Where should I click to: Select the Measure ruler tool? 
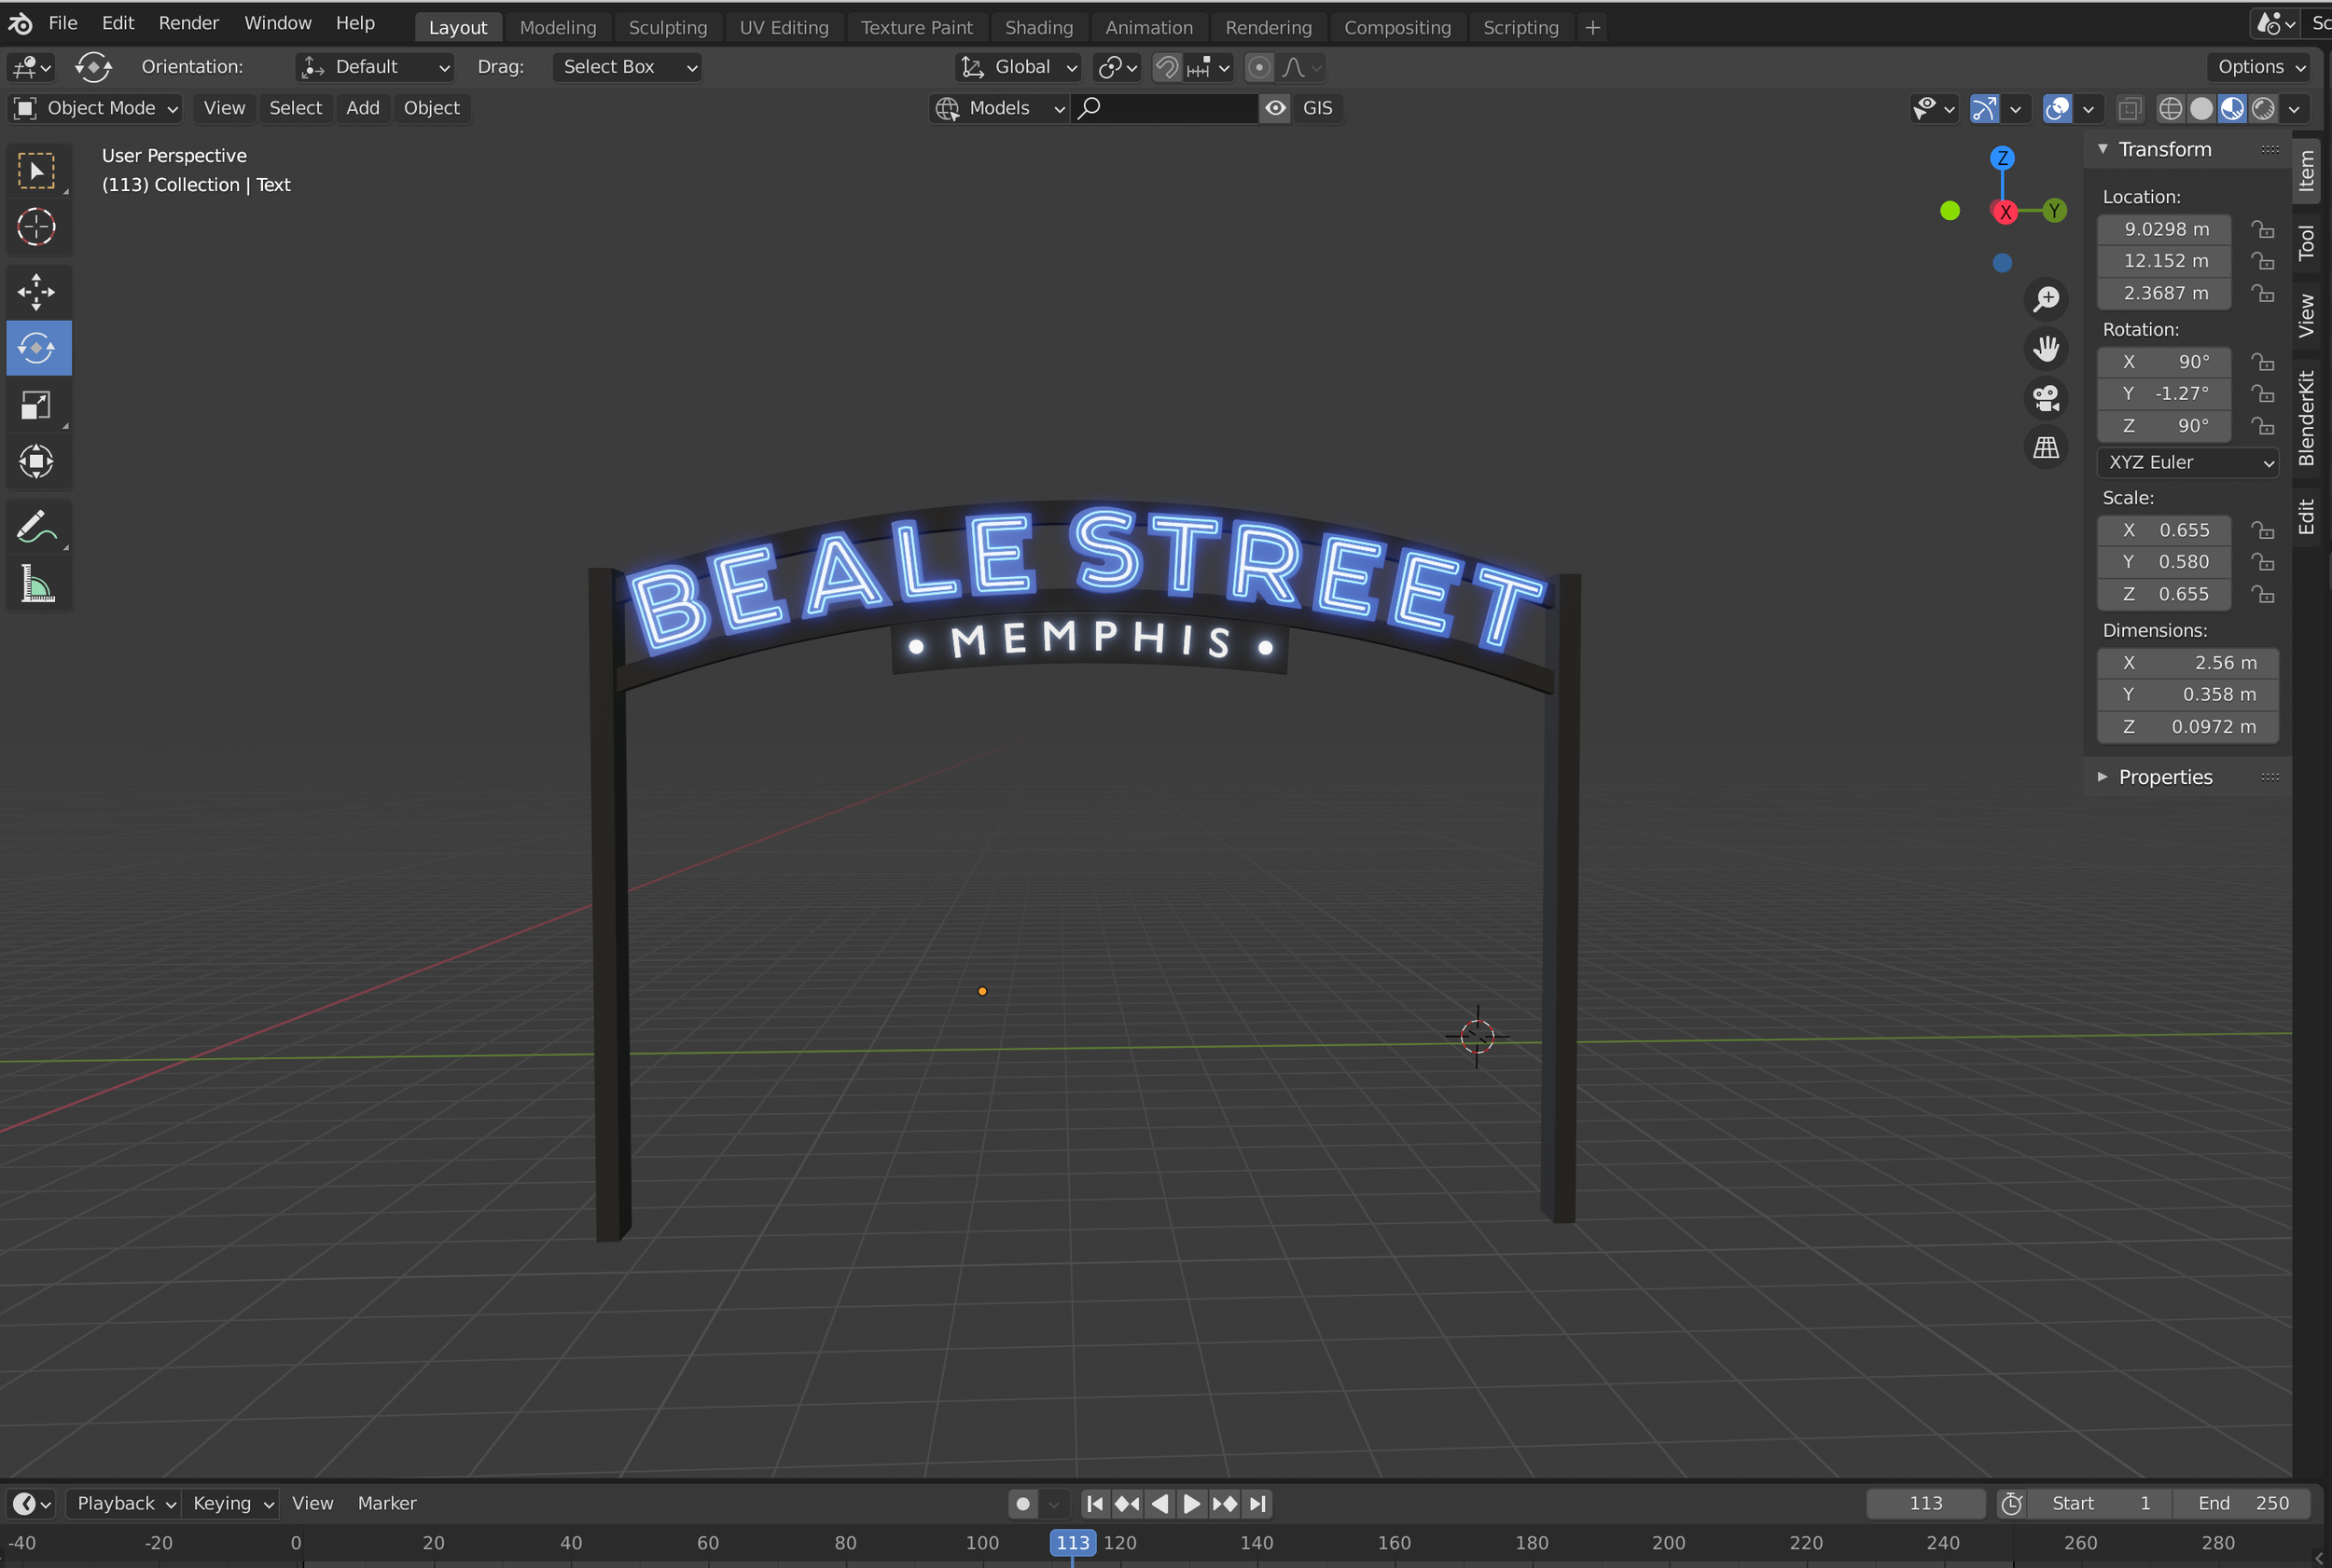point(37,584)
